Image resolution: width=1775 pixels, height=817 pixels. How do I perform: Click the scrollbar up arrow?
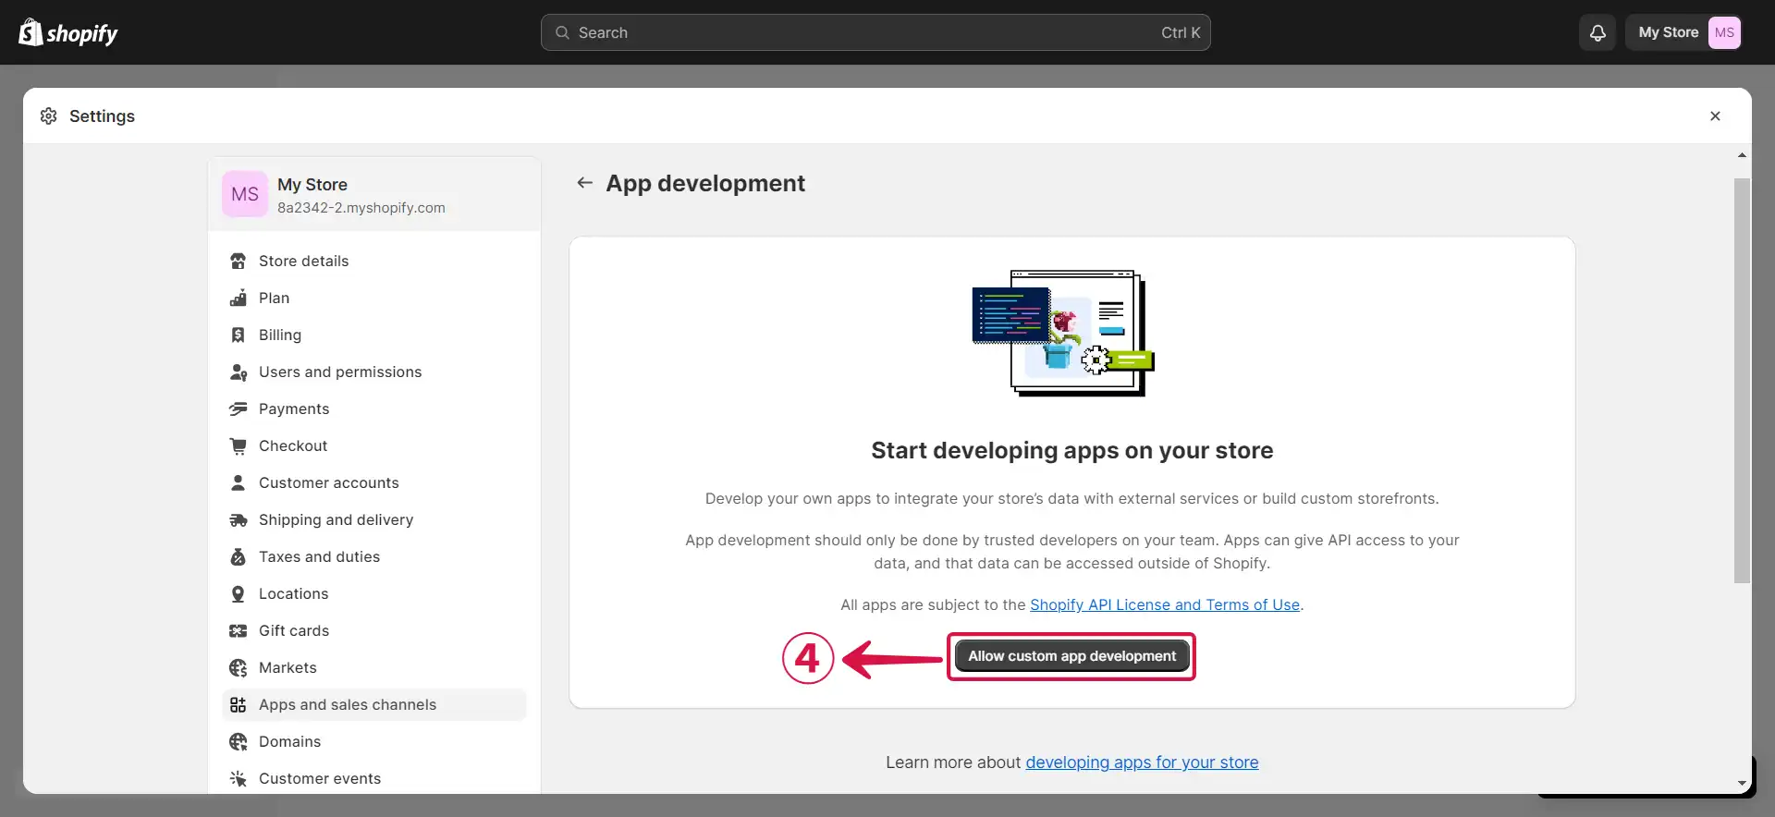(1742, 155)
